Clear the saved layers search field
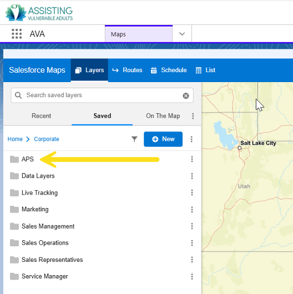Image resolution: width=293 pixels, height=294 pixels. pos(186,95)
